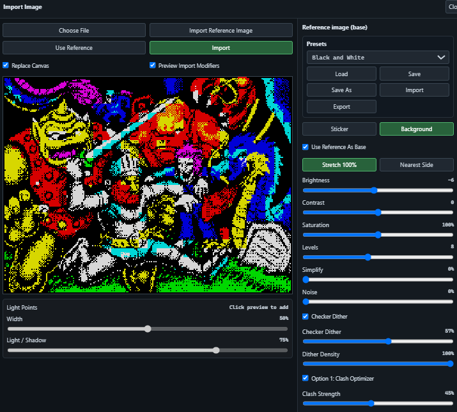
Task: Open the Presets dropdown
Action: click(x=378, y=58)
